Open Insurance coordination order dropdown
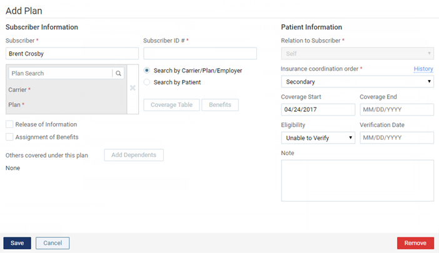 point(358,82)
